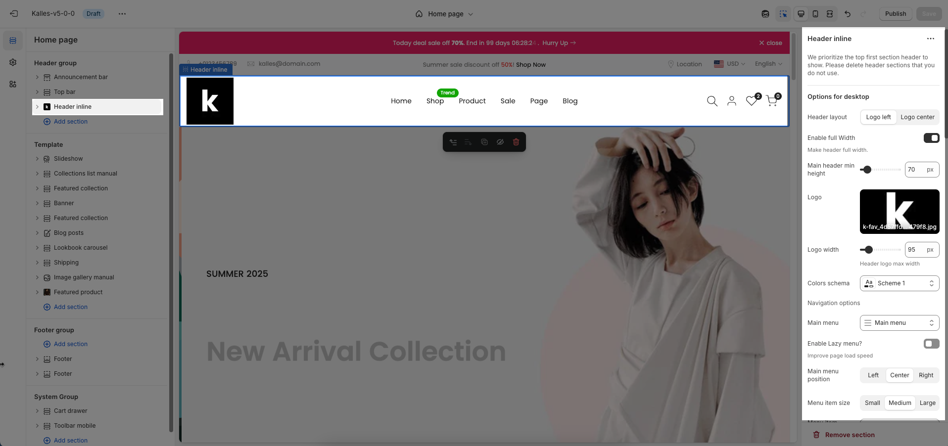Switch to desktop preview

pyautogui.click(x=801, y=14)
